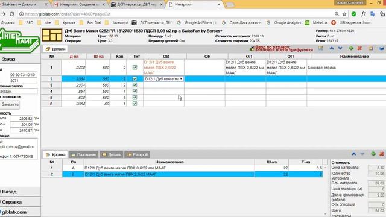Switch to the Gmail Интерплит browser tab

(x=79, y=4)
